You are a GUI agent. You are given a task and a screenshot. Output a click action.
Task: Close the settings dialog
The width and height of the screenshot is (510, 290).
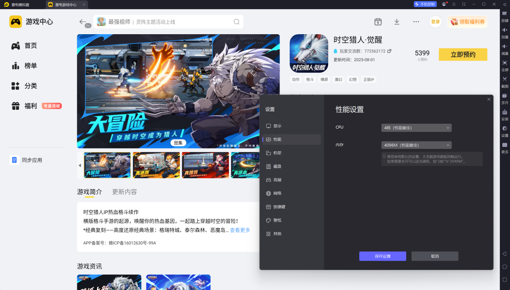point(489,99)
